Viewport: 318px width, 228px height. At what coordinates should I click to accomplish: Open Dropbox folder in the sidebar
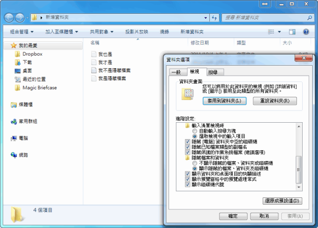click(32, 54)
